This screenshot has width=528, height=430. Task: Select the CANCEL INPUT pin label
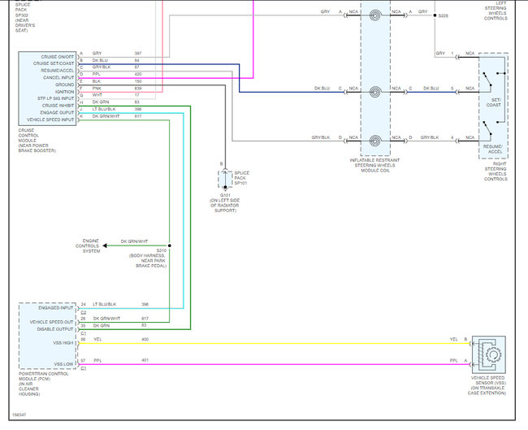click(x=58, y=77)
